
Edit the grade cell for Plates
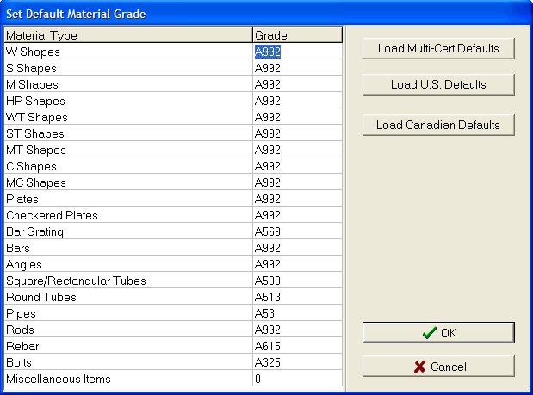pos(297,199)
